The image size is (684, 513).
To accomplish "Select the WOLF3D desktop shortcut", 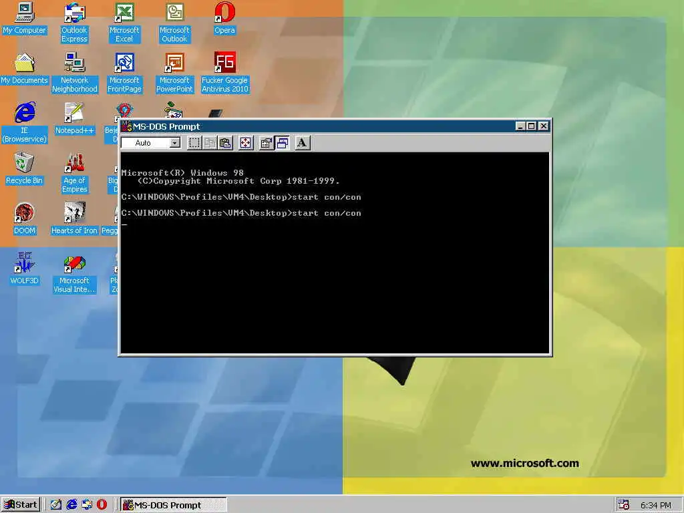I will pos(25,269).
